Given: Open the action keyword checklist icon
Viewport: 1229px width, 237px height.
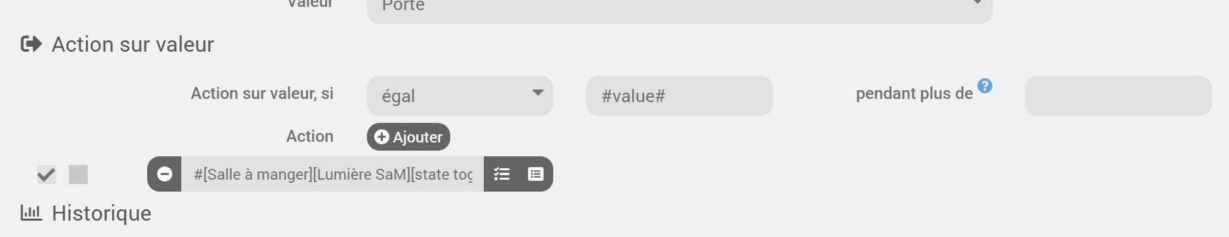Looking at the screenshot, I should click(501, 174).
